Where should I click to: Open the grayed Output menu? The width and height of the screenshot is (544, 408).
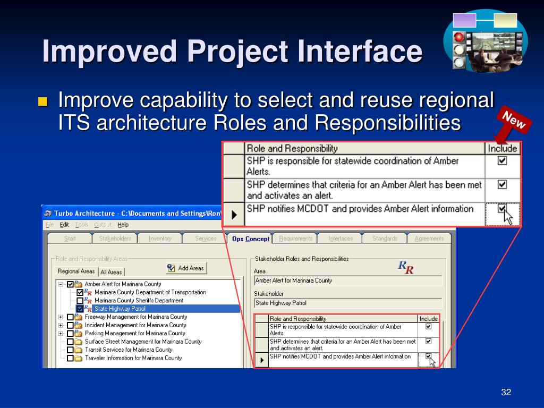tap(103, 225)
